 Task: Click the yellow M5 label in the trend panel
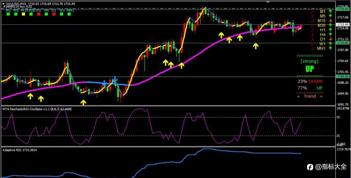(x=322, y=16)
